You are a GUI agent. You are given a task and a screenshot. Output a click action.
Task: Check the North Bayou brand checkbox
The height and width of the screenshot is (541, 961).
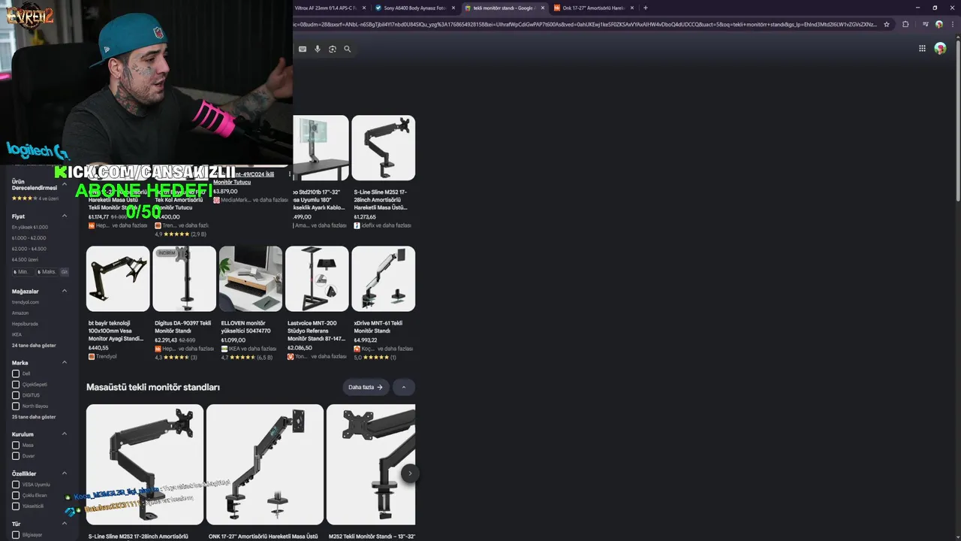click(16, 406)
